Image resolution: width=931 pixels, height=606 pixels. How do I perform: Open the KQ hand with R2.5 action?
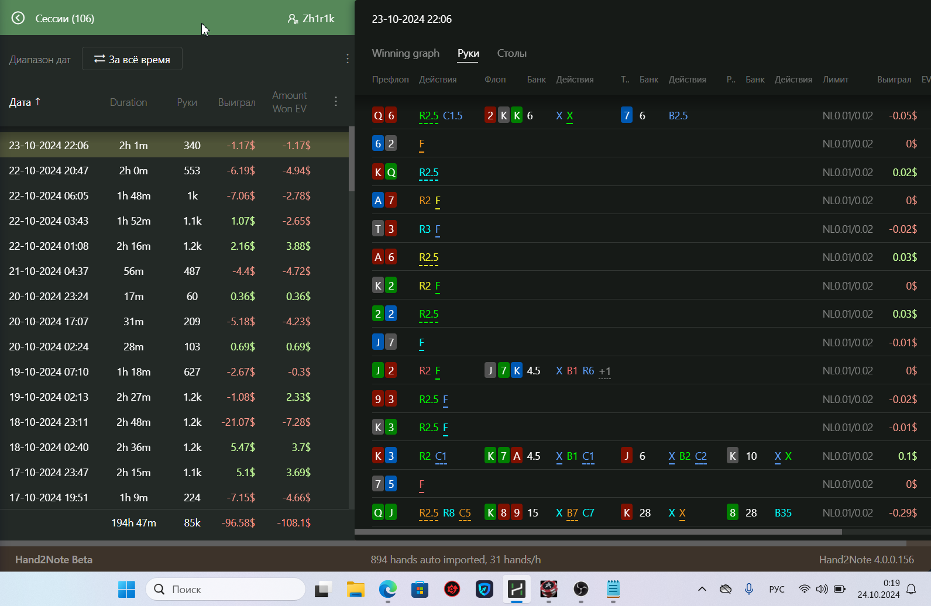[x=651, y=172]
